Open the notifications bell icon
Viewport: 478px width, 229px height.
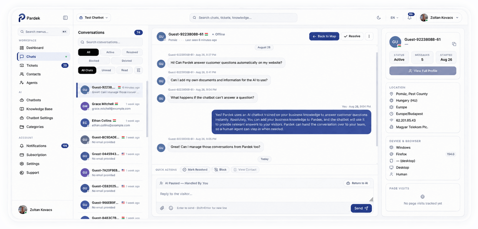[x=409, y=18]
